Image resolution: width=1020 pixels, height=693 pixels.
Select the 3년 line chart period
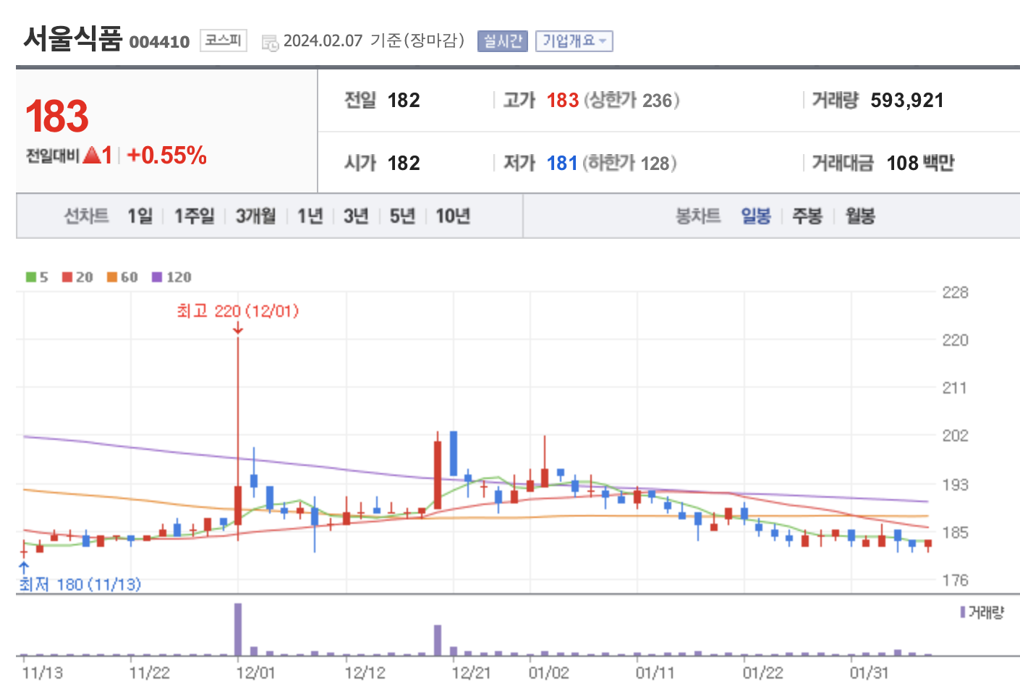(356, 216)
